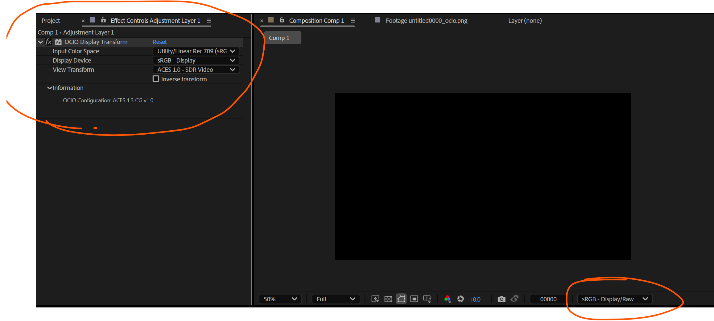Show the last snapshot
Image resolution: width=714 pixels, height=321 pixels.
(514, 299)
